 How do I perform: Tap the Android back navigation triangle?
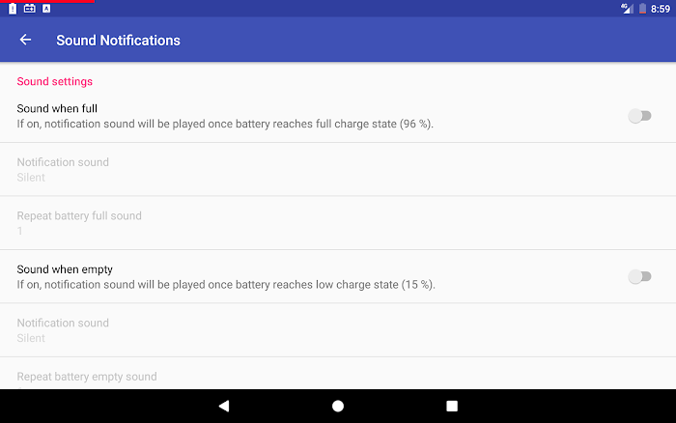coord(224,406)
